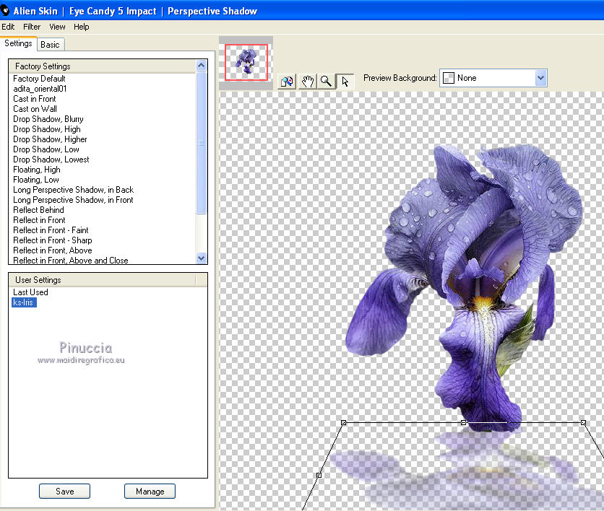
Task: Click the Save button
Action: (65, 491)
